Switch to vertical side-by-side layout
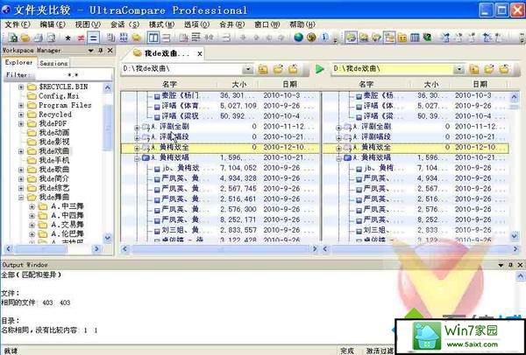 (153, 38)
